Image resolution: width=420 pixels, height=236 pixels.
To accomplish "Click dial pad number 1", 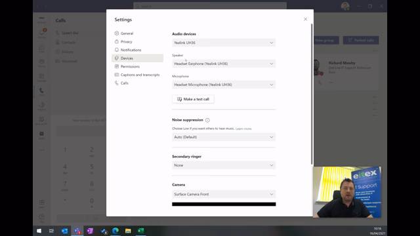I will click(65, 150).
